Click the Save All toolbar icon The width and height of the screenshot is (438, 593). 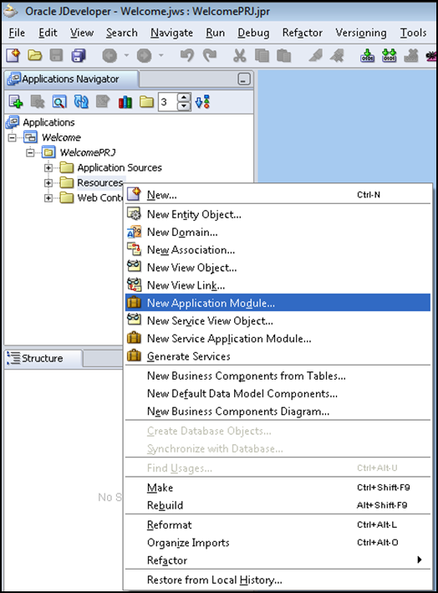coord(79,55)
